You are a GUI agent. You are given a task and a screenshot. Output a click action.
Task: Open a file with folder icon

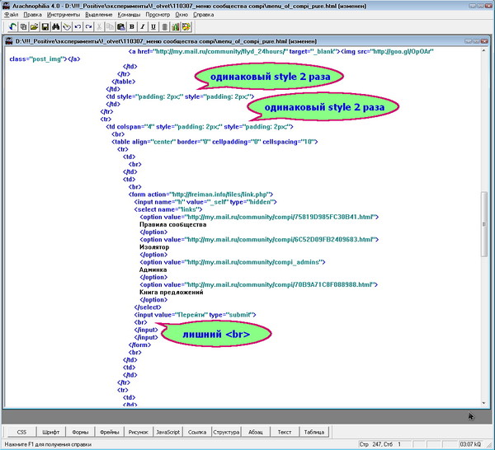34,27
